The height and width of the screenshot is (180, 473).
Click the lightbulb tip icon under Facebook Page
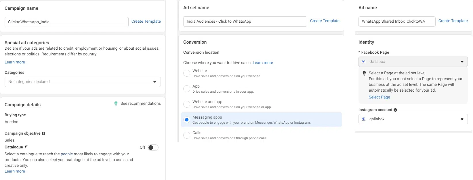point(364,73)
